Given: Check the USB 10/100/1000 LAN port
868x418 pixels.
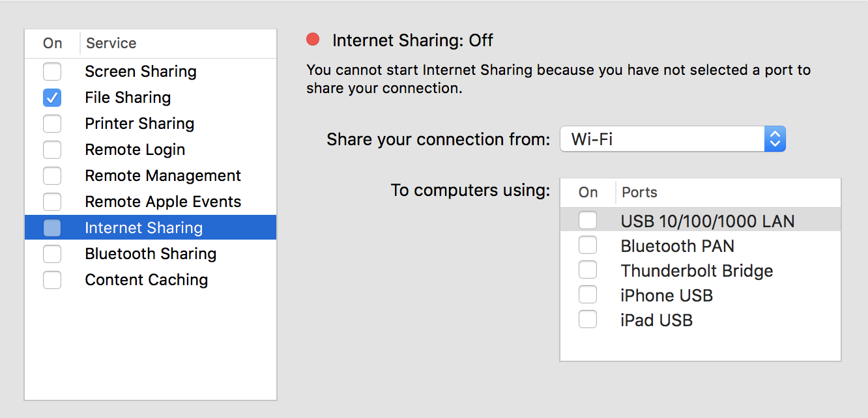Looking at the screenshot, I should [588, 221].
